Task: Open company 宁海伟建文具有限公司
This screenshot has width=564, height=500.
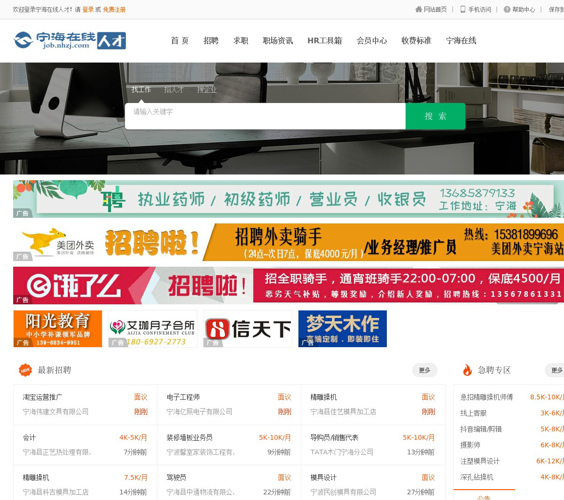Action: click(x=55, y=412)
